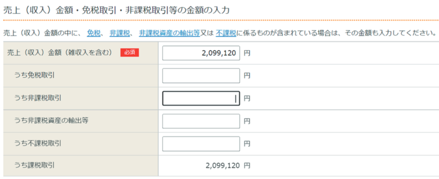Open the 不課税 explanation link
The width and height of the screenshot is (439, 179).
(x=226, y=33)
